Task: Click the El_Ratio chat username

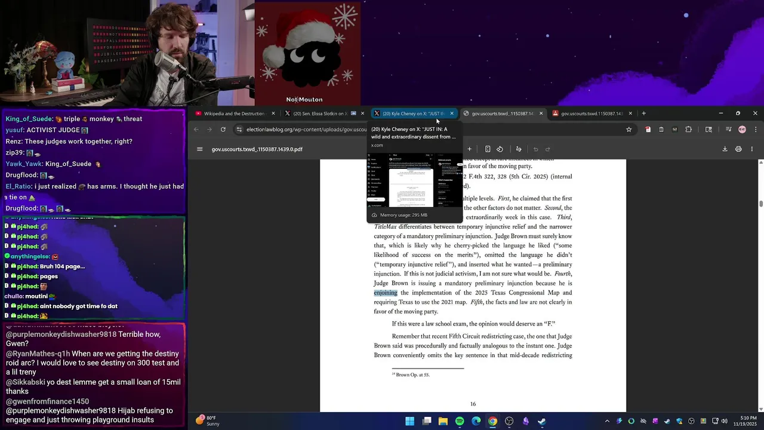Action: point(19,186)
